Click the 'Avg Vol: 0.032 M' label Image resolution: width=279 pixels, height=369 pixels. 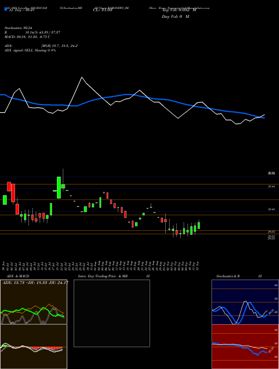(179, 10)
